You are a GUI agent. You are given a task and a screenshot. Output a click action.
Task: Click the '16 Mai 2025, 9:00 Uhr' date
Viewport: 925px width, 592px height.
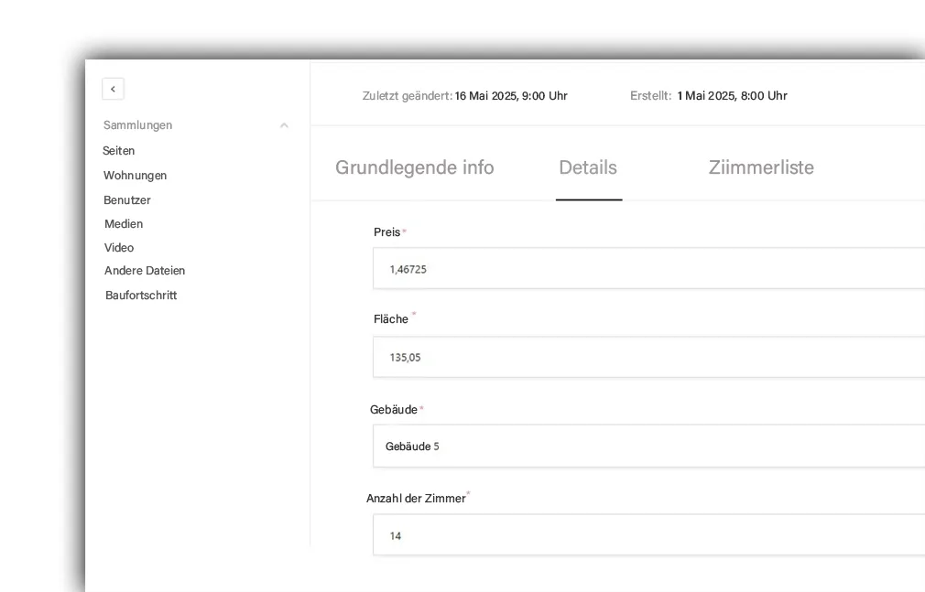[x=511, y=95]
